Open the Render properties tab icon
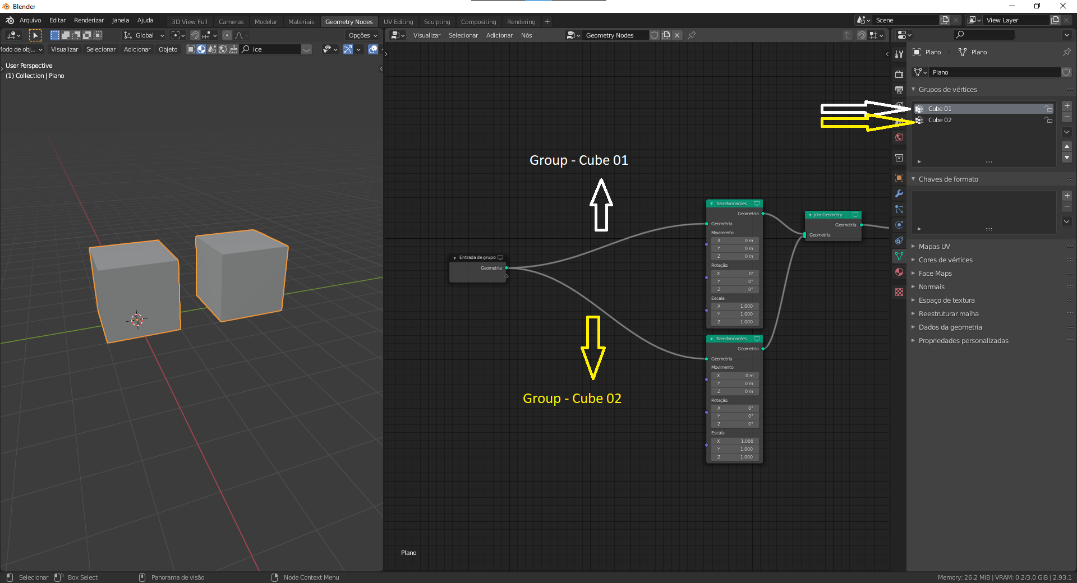 (899, 74)
